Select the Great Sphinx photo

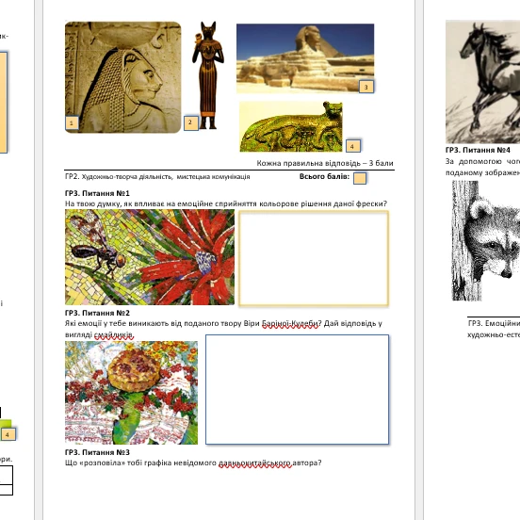(x=305, y=58)
